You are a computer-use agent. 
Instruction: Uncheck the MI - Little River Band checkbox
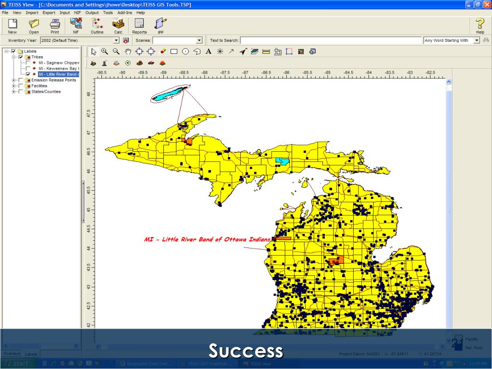[28, 74]
